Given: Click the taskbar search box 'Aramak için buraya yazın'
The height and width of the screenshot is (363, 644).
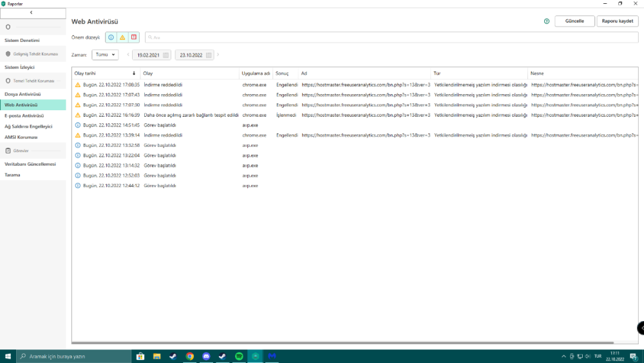Looking at the screenshot, I should tap(74, 357).
